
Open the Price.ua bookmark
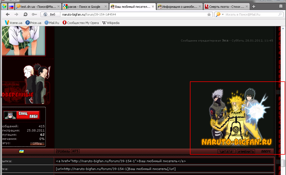pyautogui.click(x=34, y=23)
